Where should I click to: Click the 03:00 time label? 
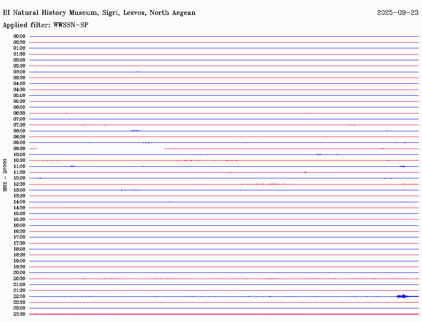point(19,72)
